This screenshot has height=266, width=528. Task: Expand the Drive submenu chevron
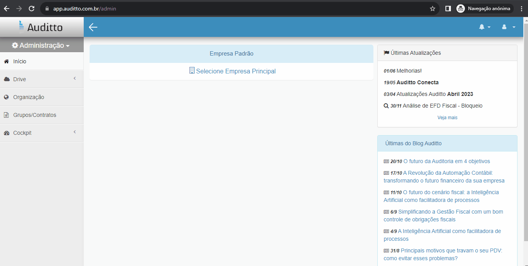click(x=75, y=79)
